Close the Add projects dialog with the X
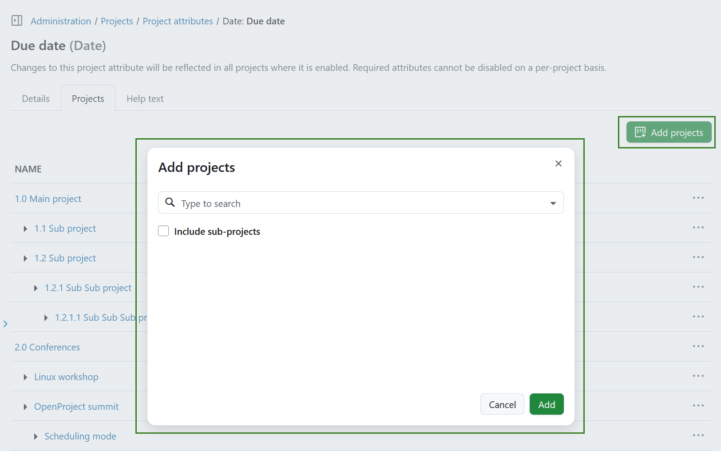 558,163
